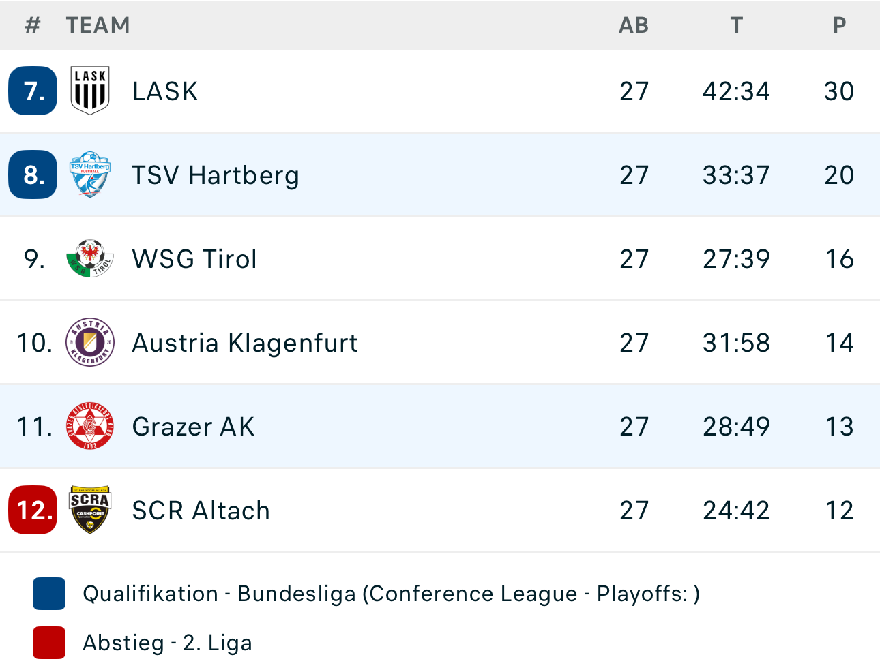
Task: Click the AB column header
Action: pyautogui.click(x=634, y=25)
